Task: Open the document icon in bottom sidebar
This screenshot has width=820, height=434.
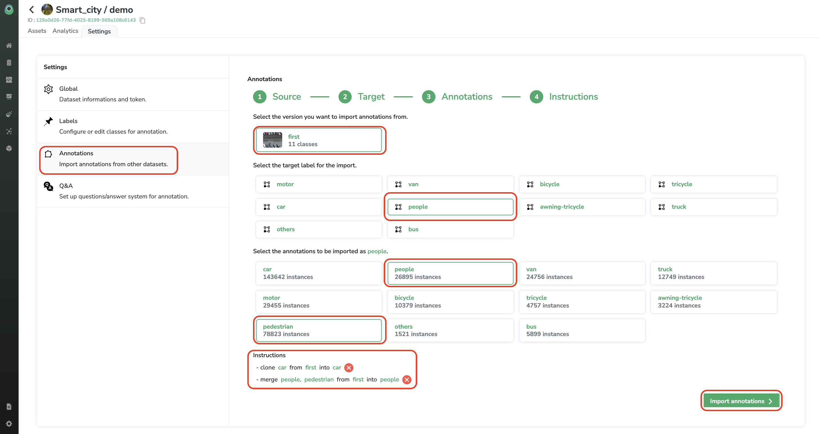Action: click(9, 406)
